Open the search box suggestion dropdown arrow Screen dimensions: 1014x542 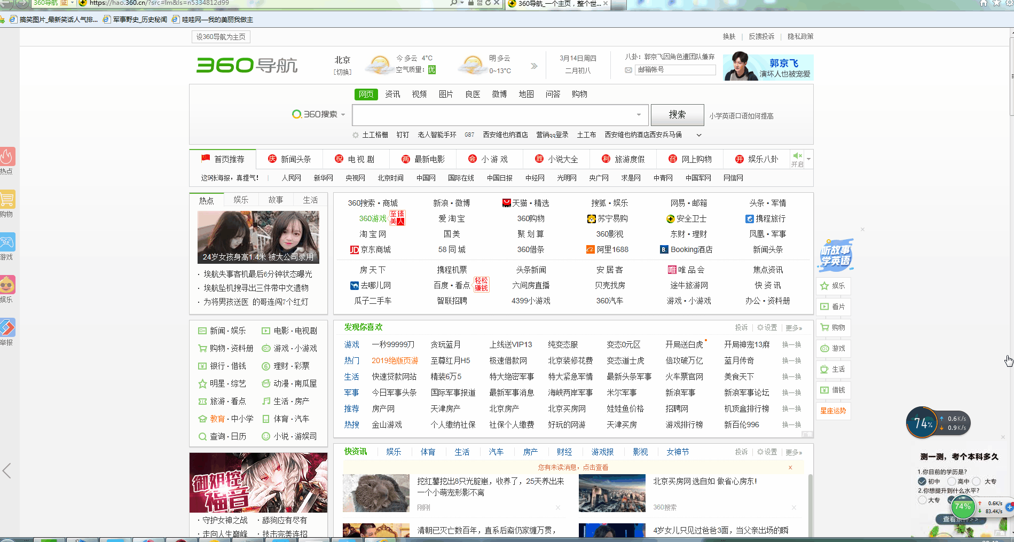pyautogui.click(x=639, y=115)
